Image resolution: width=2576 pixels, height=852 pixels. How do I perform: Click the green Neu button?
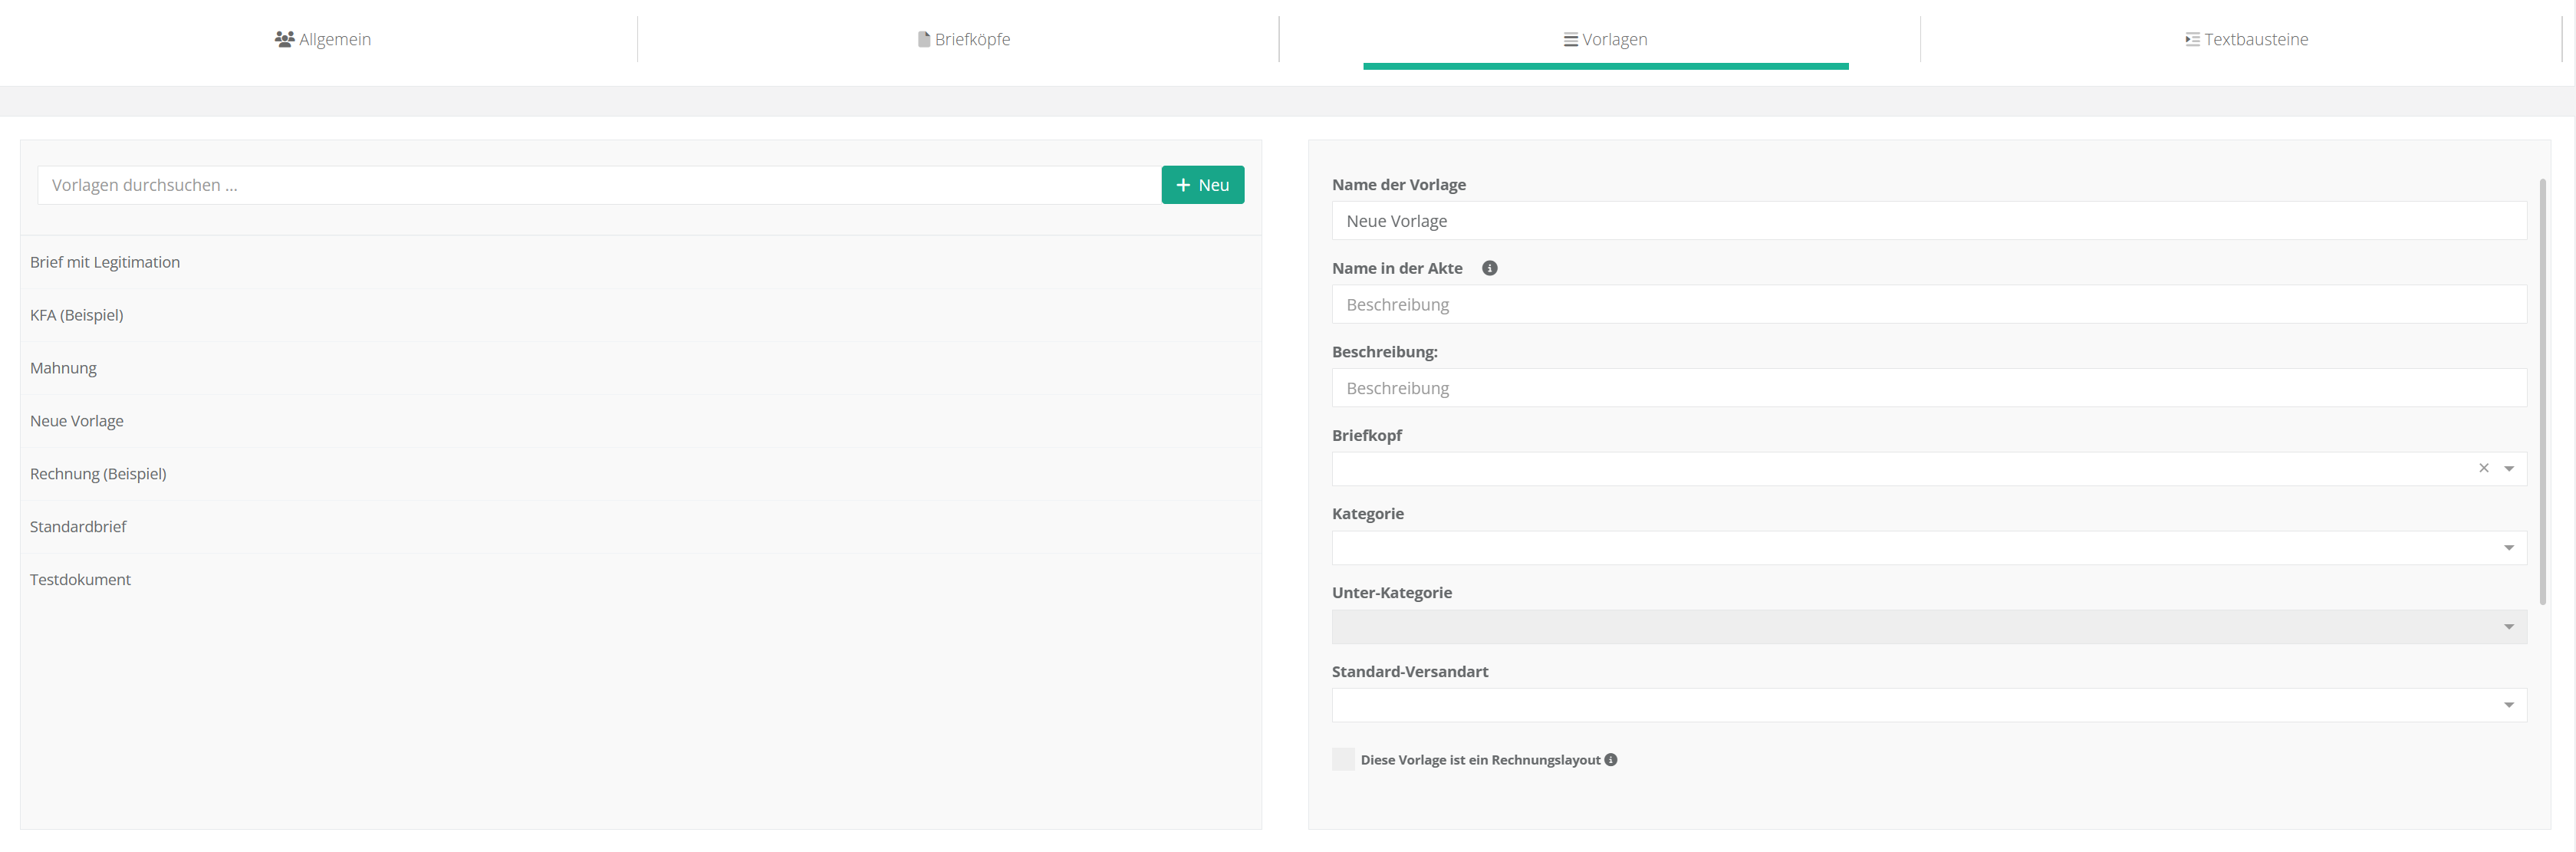click(1202, 185)
